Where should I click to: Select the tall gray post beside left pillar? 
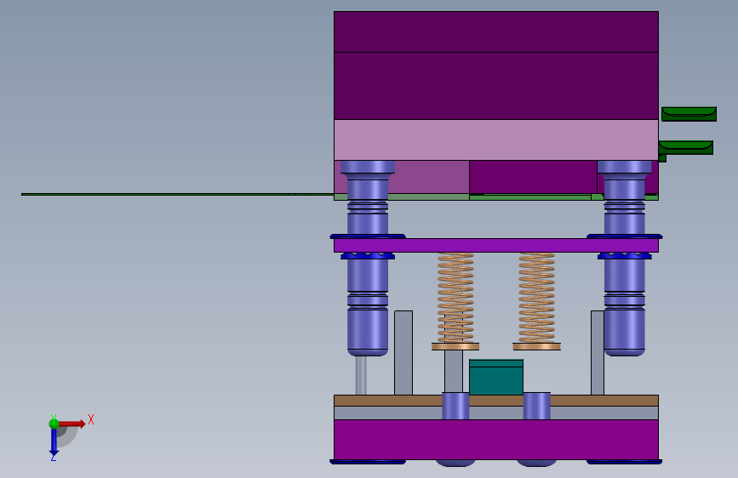pos(403,353)
